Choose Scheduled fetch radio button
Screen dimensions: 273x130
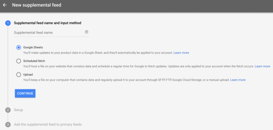click(19, 61)
